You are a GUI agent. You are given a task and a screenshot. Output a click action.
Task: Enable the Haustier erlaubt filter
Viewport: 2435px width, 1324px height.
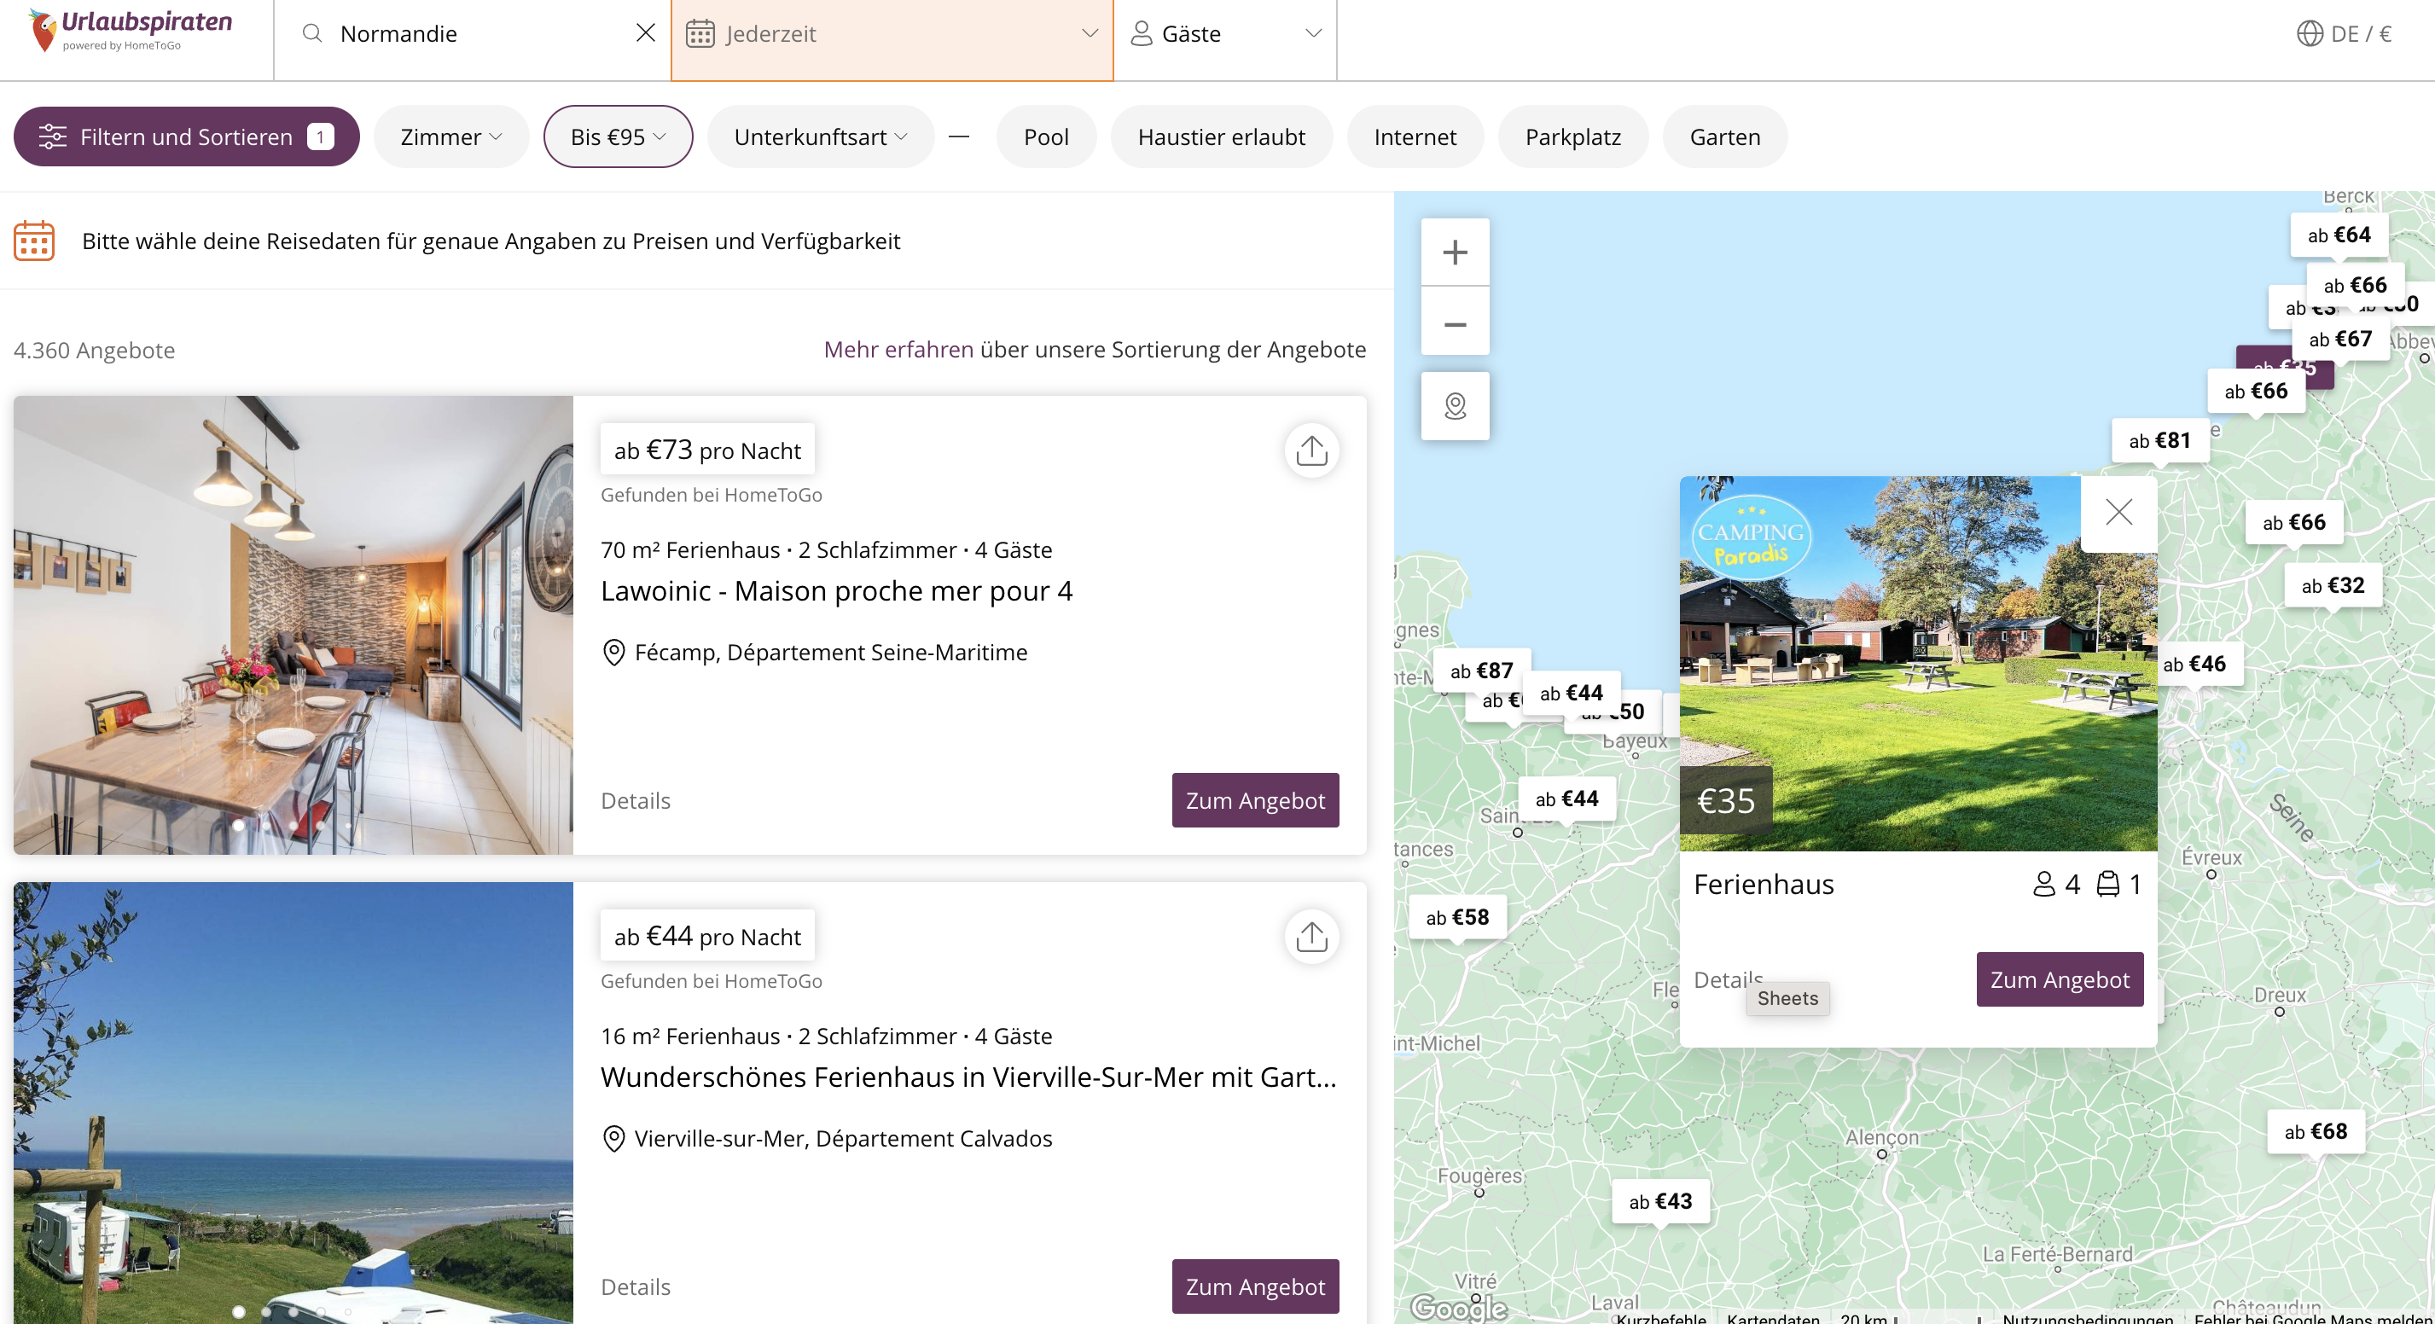1220,137
